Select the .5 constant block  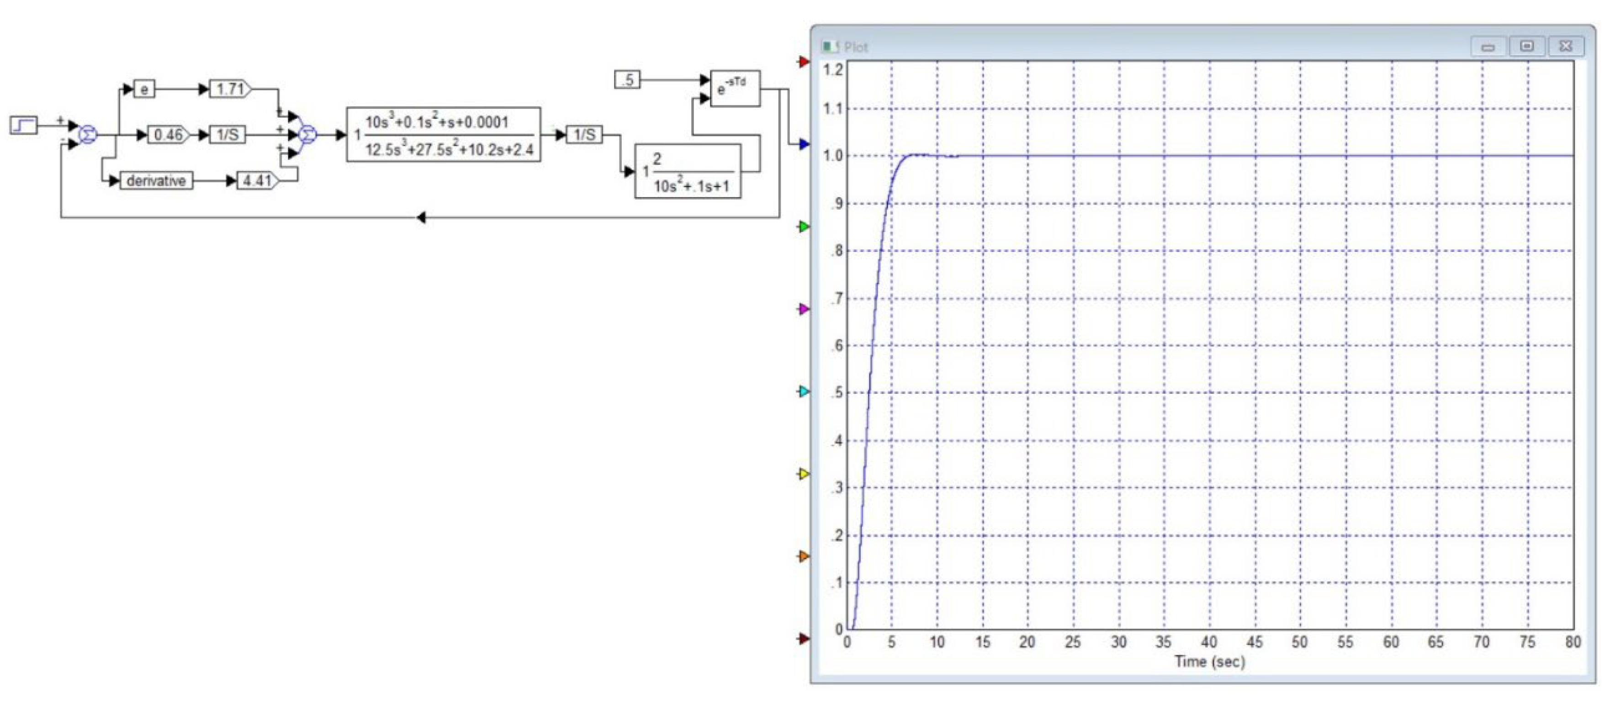[627, 80]
